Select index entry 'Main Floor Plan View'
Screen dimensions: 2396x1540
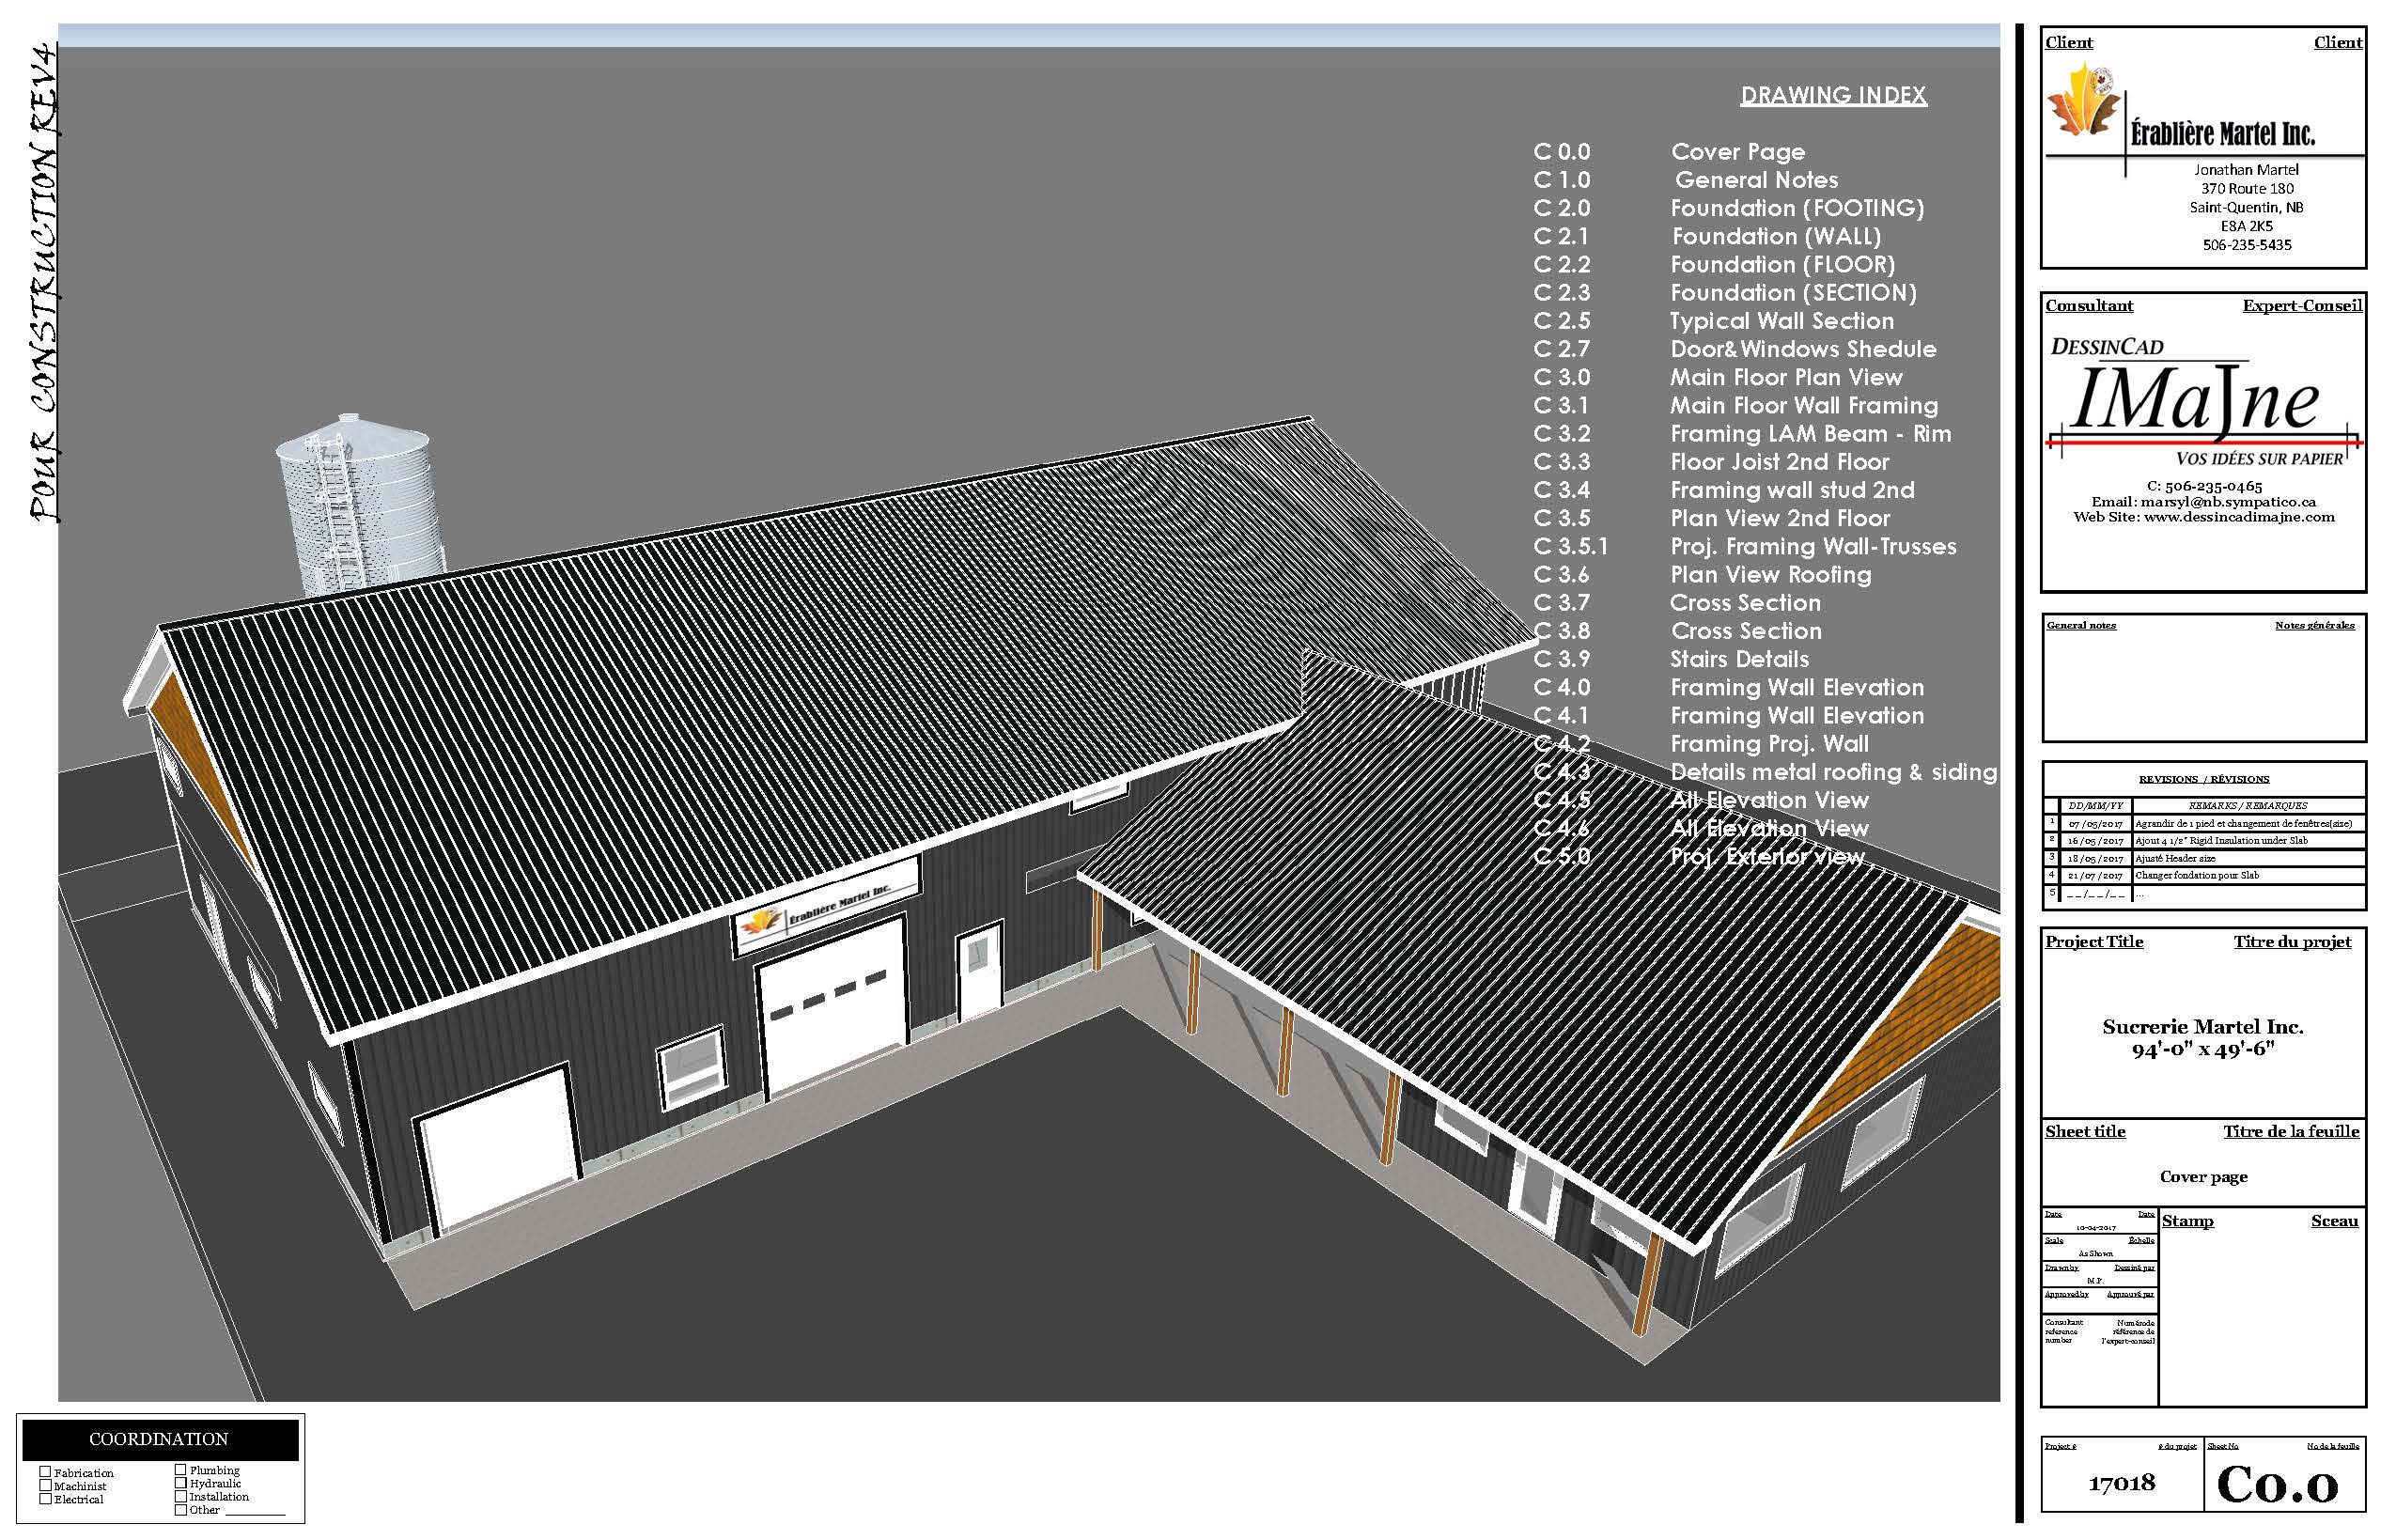point(1786,377)
